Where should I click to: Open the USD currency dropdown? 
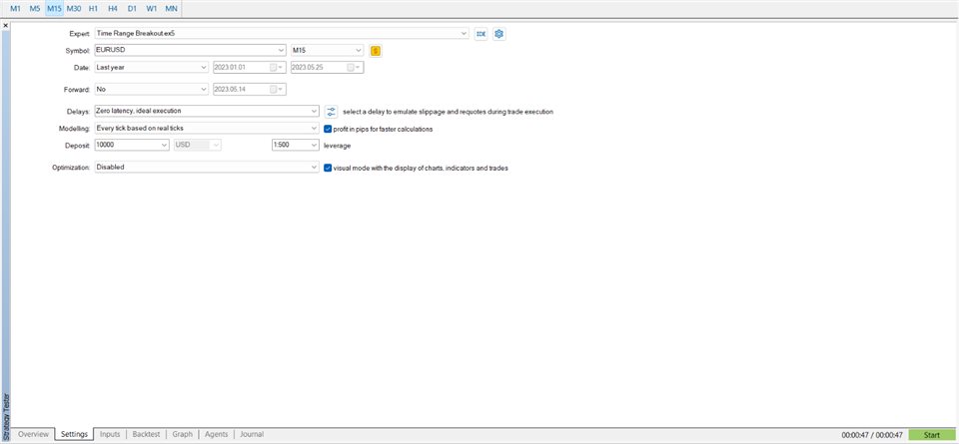pyautogui.click(x=197, y=146)
